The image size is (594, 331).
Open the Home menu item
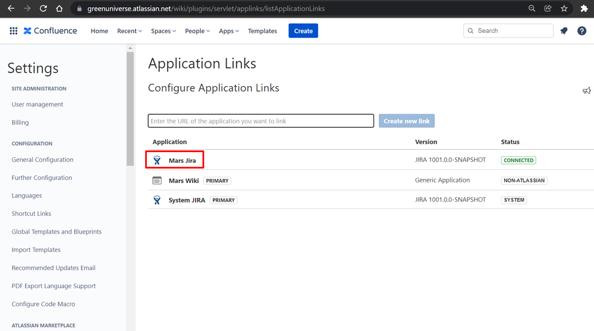99,31
